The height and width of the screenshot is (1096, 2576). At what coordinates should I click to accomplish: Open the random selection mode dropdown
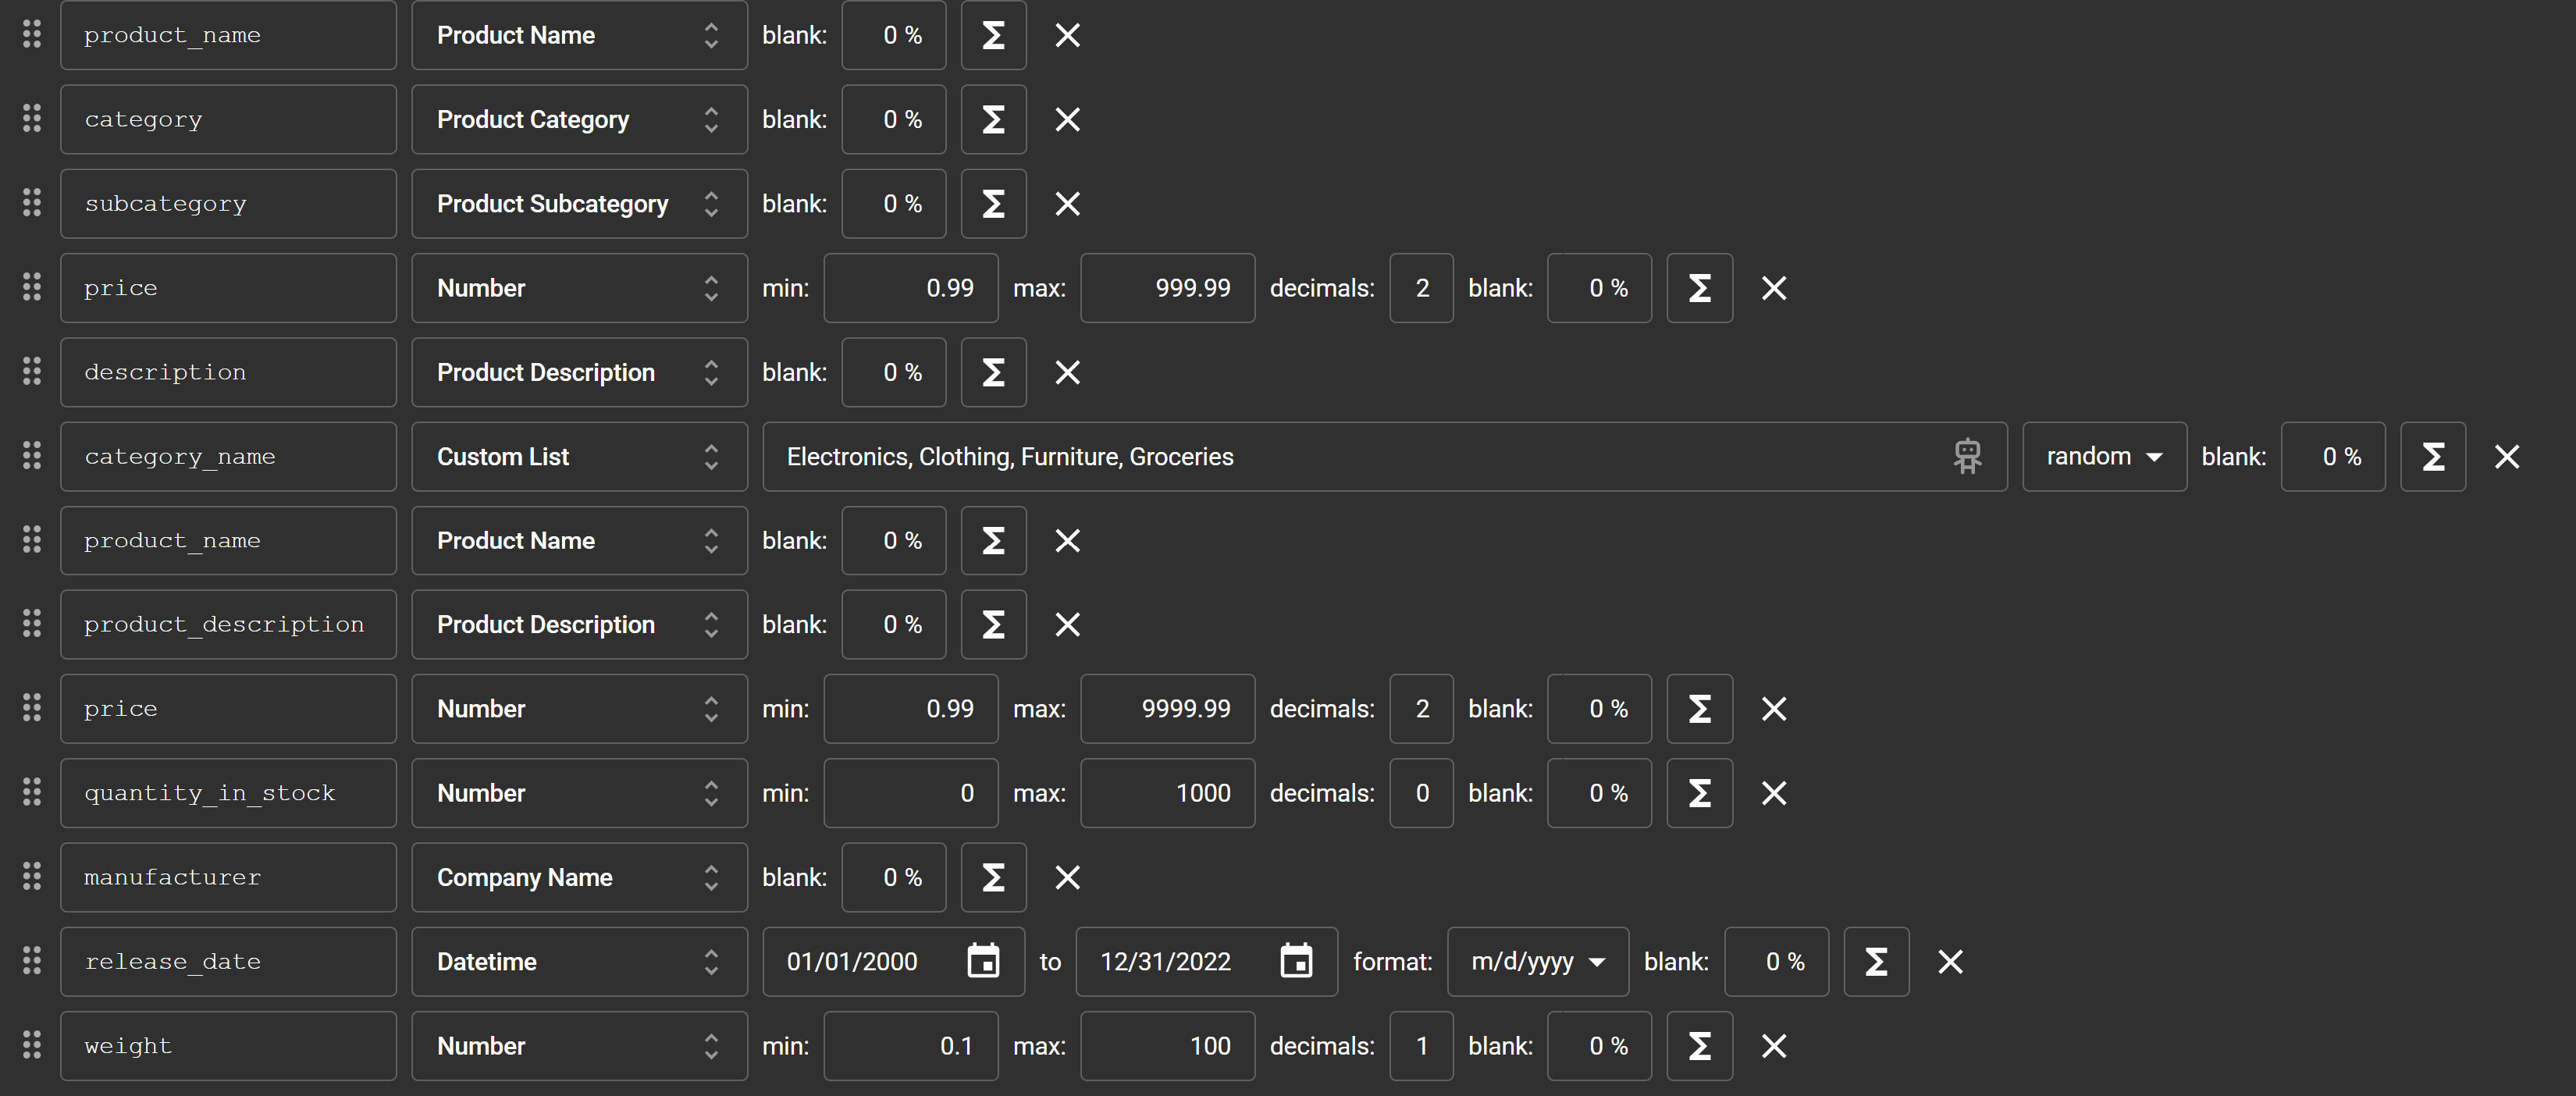click(2103, 457)
